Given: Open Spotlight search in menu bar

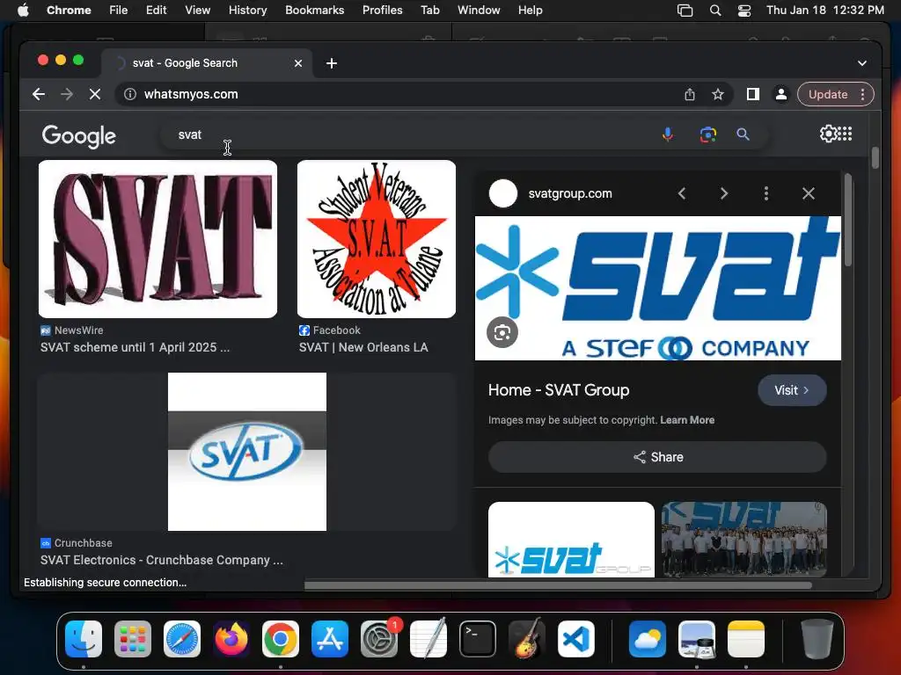Looking at the screenshot, I should tap(715, 10).
